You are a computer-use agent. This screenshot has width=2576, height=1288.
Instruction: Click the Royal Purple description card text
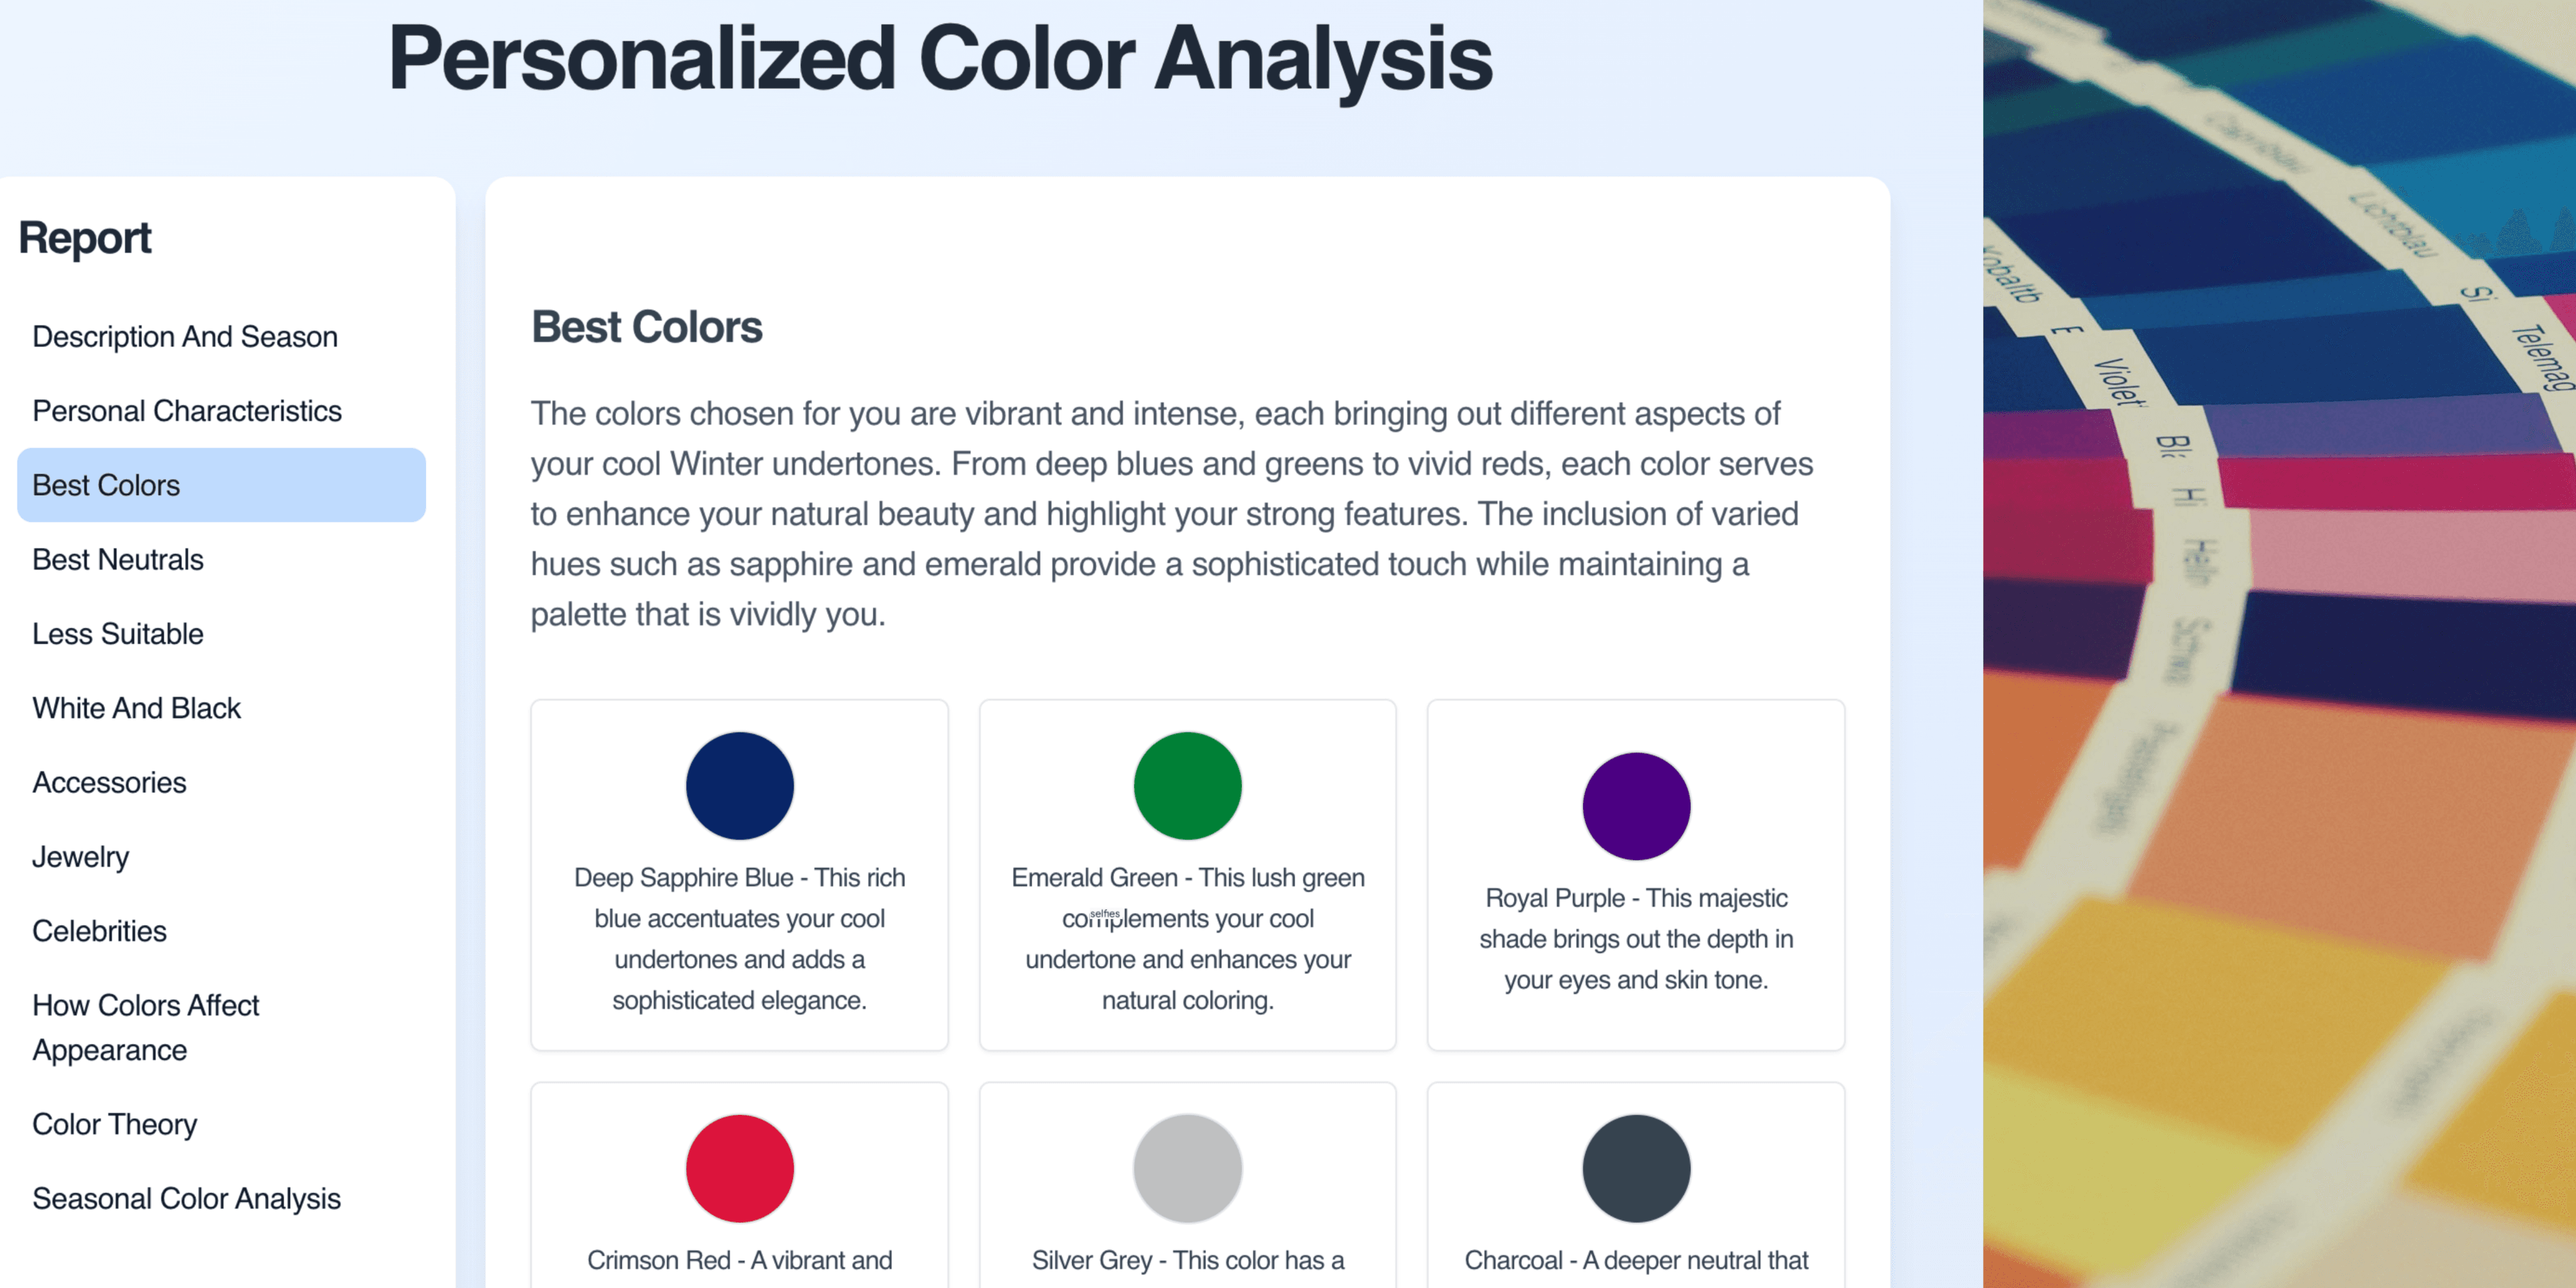(x=1636, y=939)
